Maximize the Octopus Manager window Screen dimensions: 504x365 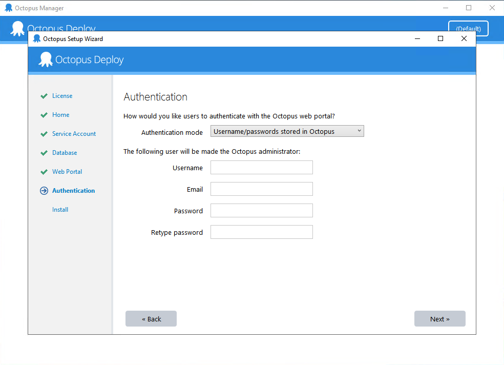(x=469, y=8)
